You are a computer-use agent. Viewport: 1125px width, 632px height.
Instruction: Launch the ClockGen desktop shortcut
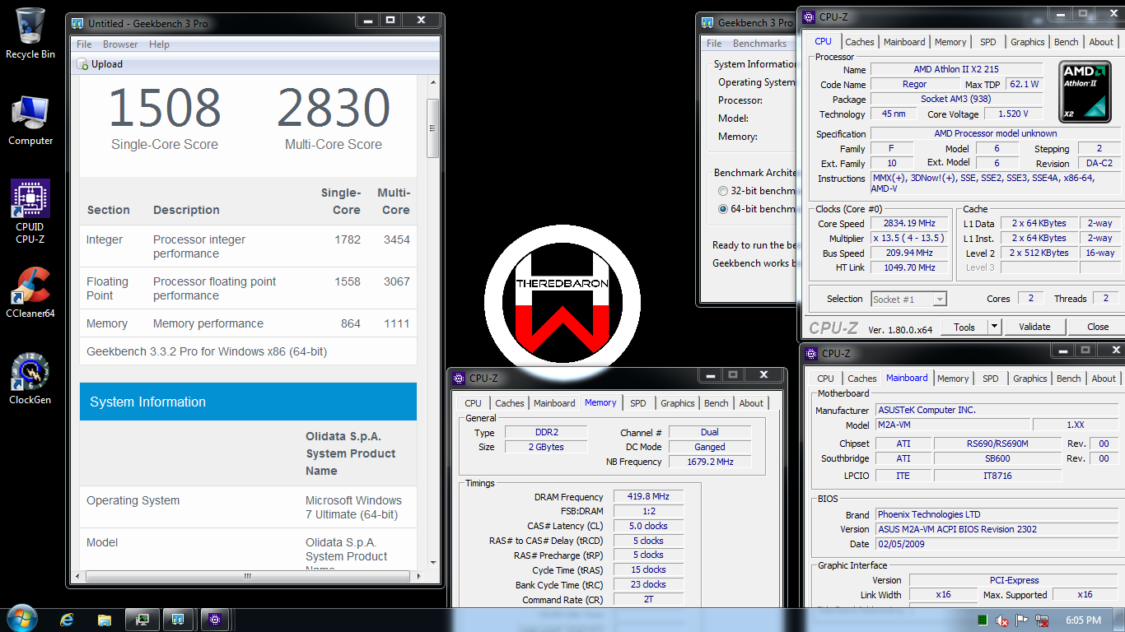30,379
